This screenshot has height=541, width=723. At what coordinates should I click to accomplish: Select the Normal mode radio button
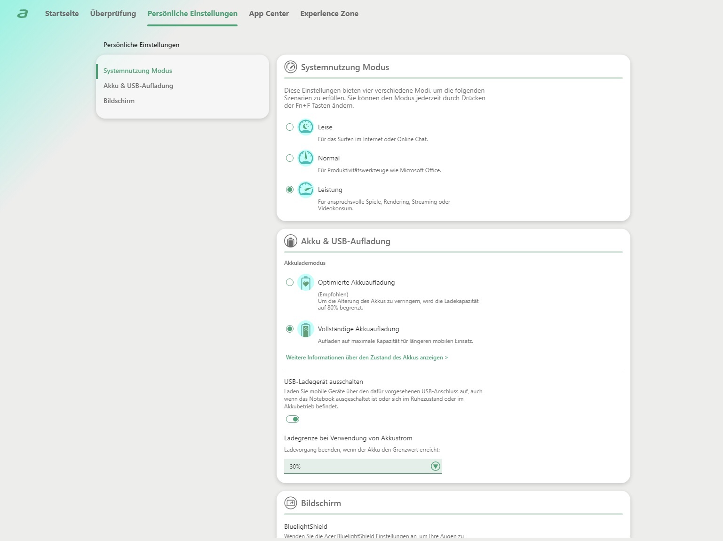(290, 158)
